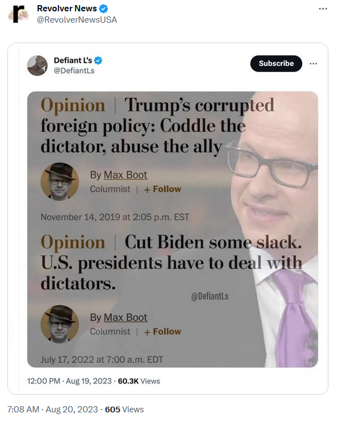Open the @DefiantLs handle link

tap(74, 71)
